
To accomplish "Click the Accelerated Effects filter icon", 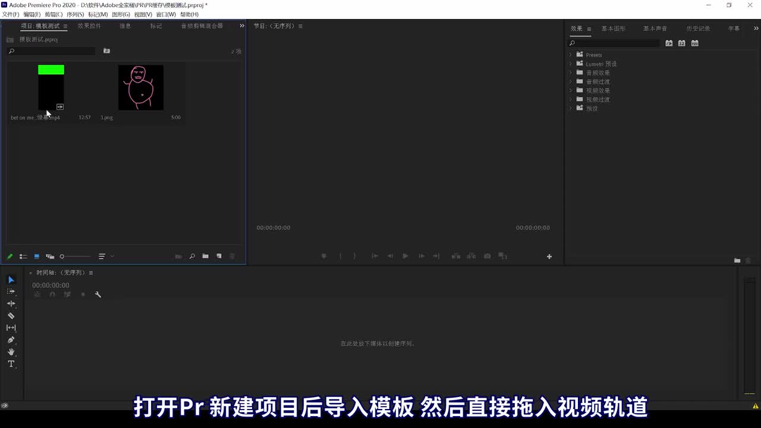I will tap(669, 43).
